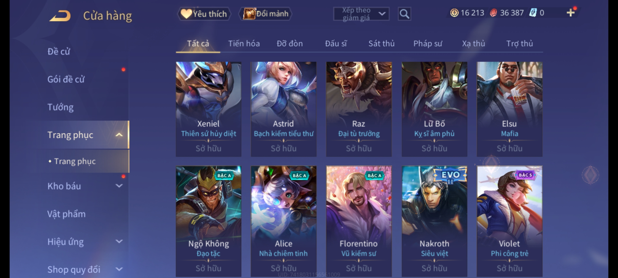
Task: Tap the gold coin currency icon
Action: [454, 13]
